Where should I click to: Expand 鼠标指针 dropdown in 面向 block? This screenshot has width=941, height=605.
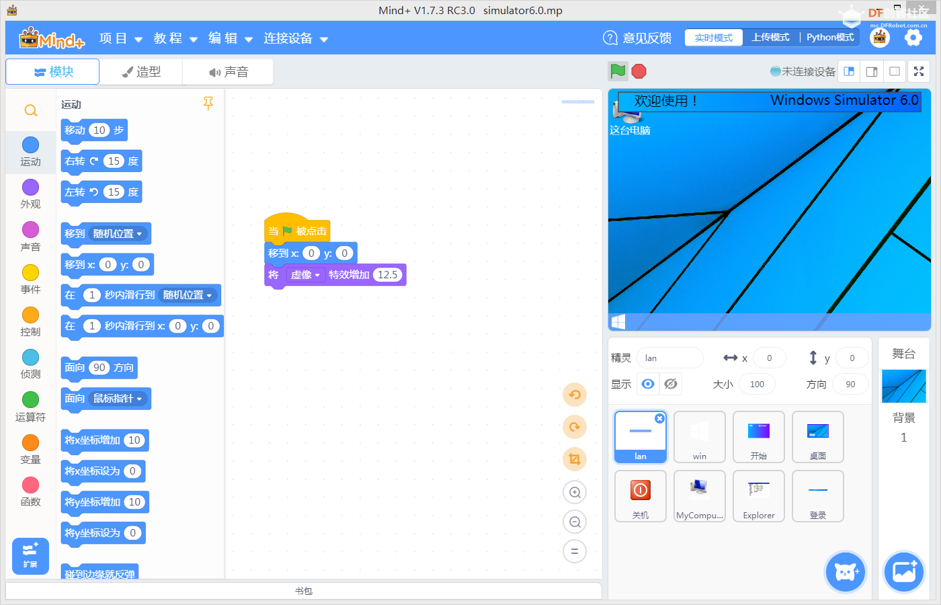click(x=118, y=399)
